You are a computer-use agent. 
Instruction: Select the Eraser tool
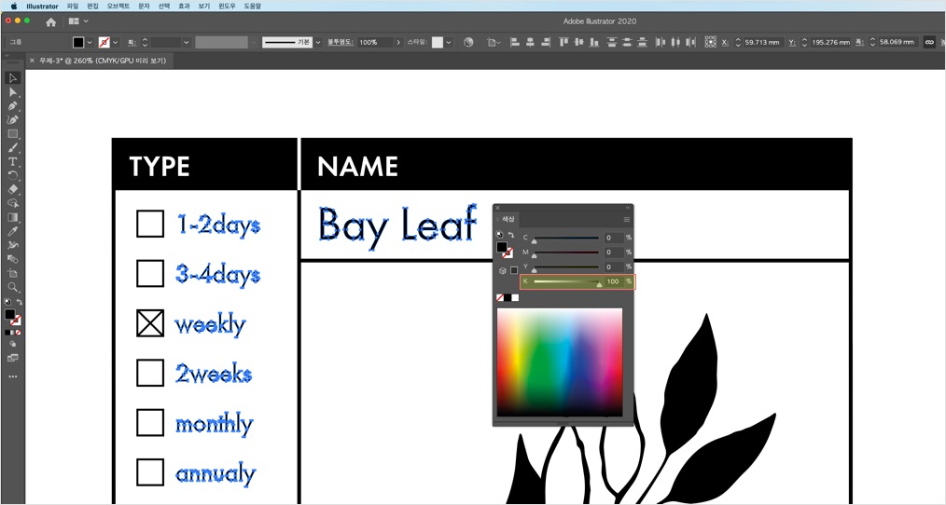(x=12, y=189)
